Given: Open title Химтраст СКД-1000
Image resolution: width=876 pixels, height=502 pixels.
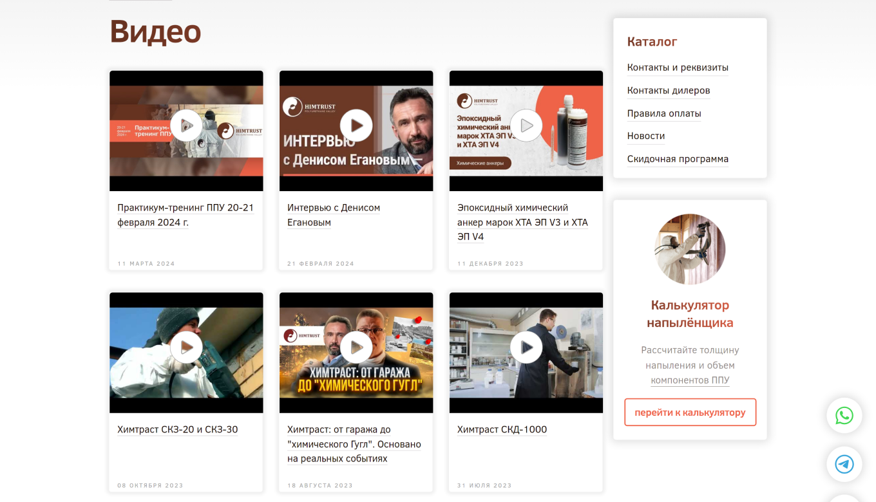Looking at the screenshot, I should click(502, 430).
